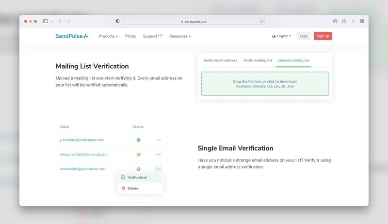Expand the Products dropdown
Screen dimensions: 388x224
pos(108,36)
